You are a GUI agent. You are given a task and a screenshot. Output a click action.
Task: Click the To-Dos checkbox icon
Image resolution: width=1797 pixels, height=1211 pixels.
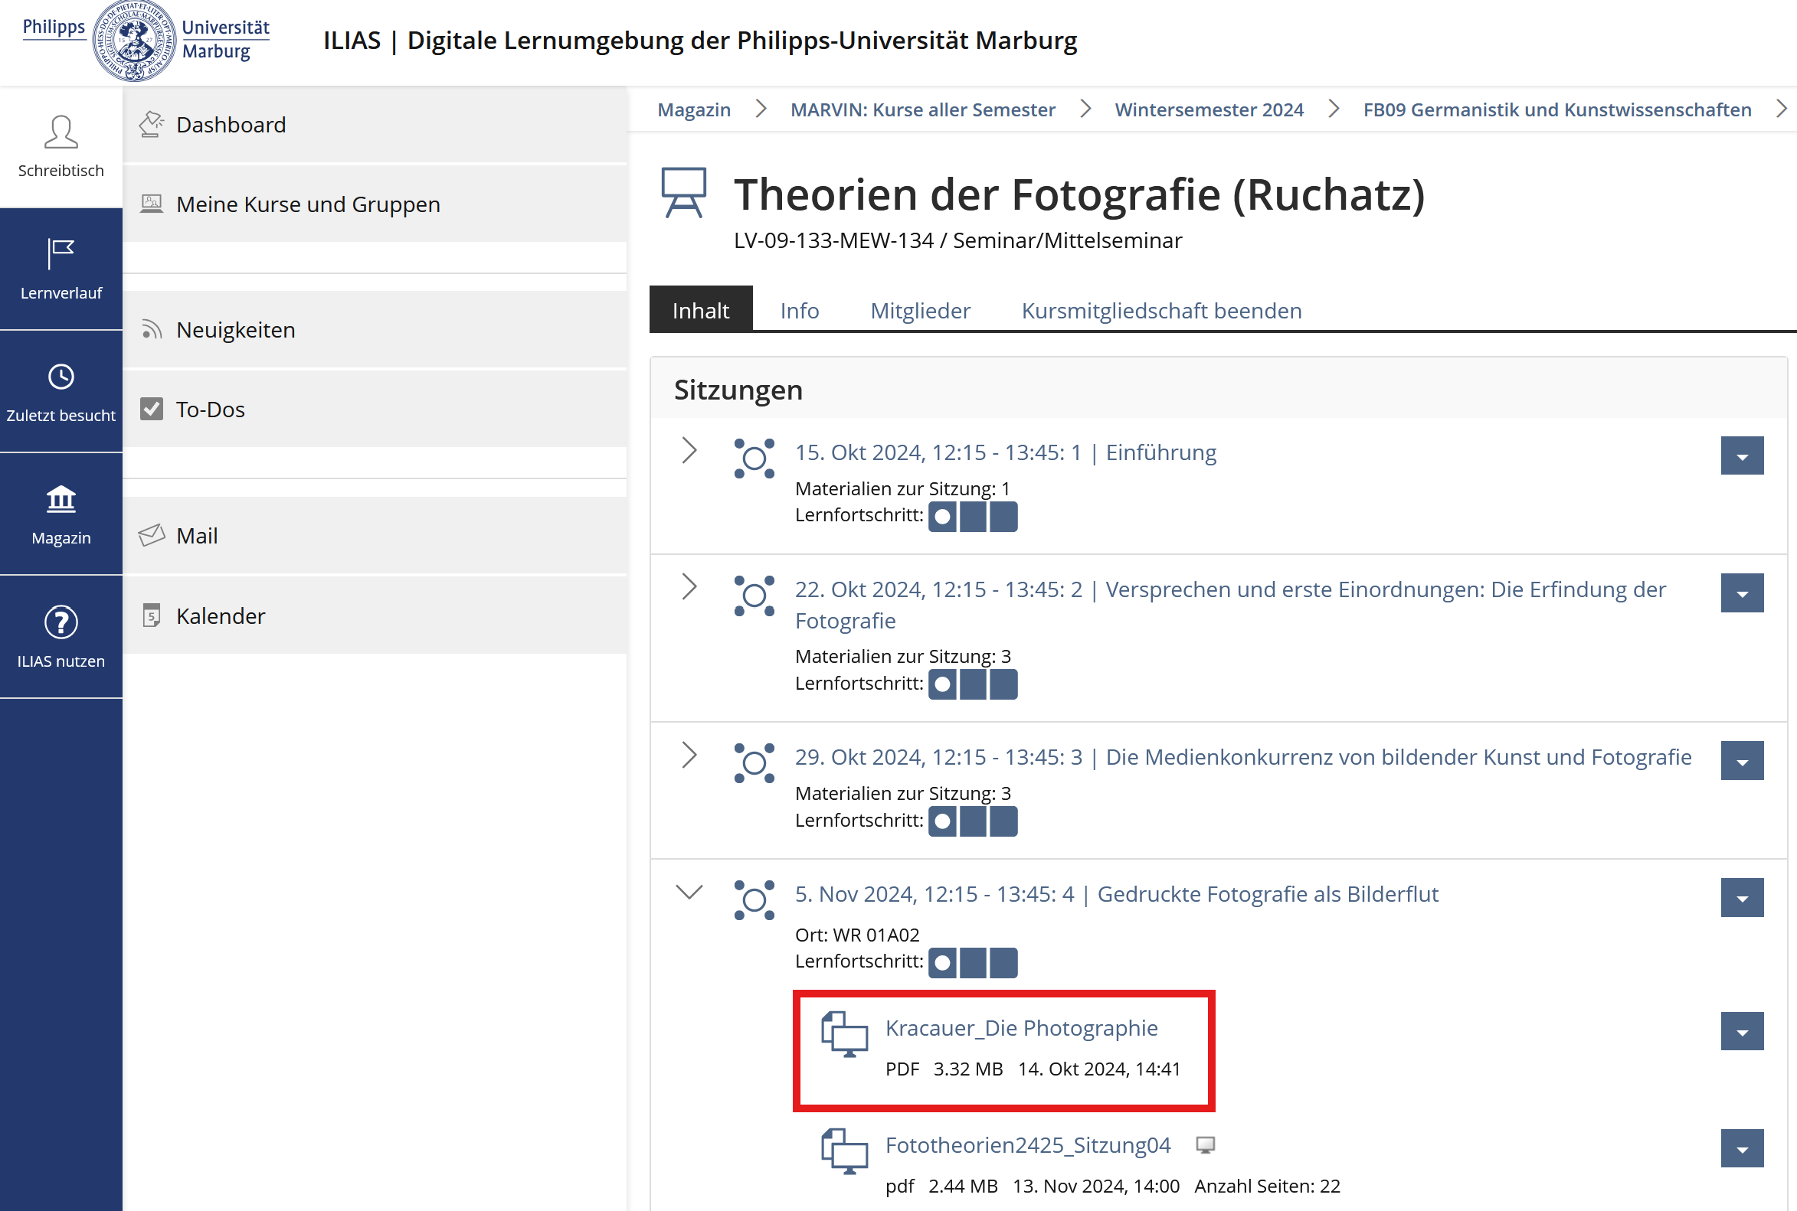pyautogui.click(x=152, y=409)
